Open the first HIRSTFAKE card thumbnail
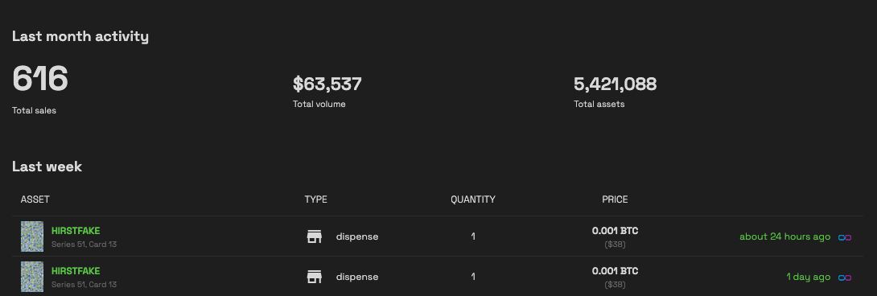 (32, 236)
